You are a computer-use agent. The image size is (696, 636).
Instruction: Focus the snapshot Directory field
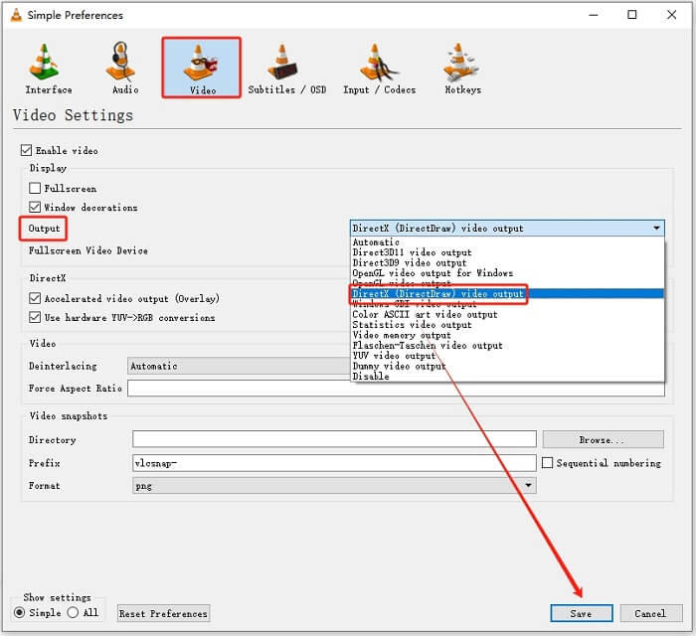click(x=334, y=439)
